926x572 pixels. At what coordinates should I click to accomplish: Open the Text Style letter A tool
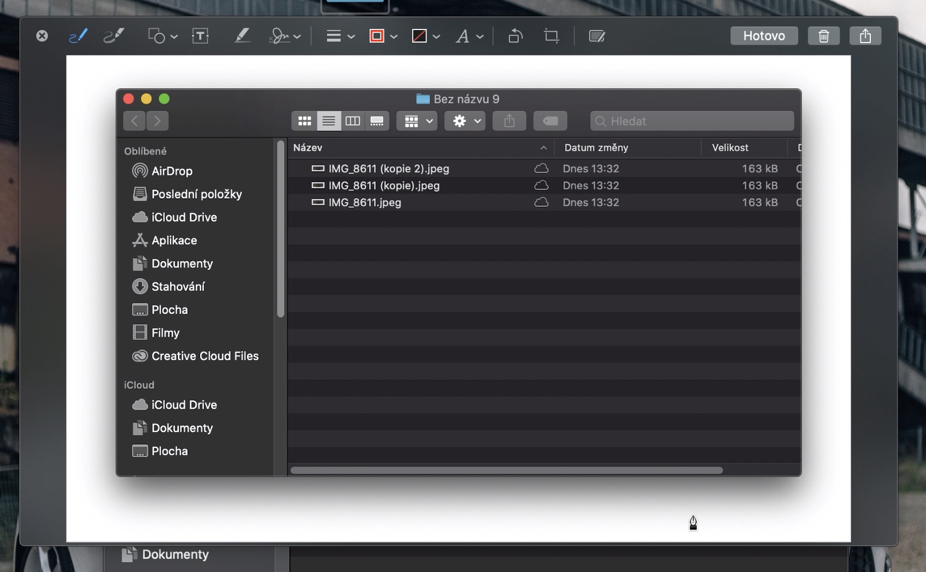(x=462, y=36)
